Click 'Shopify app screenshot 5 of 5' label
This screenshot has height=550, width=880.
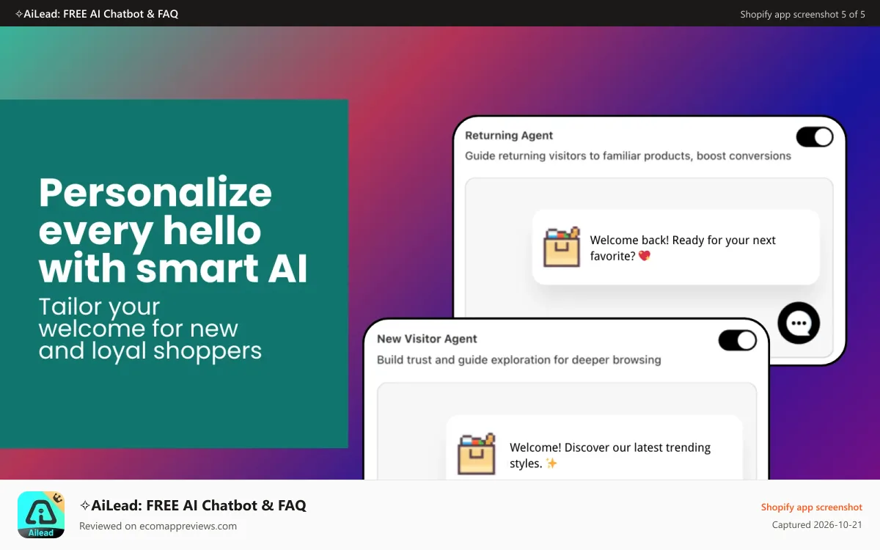point(802,14)
